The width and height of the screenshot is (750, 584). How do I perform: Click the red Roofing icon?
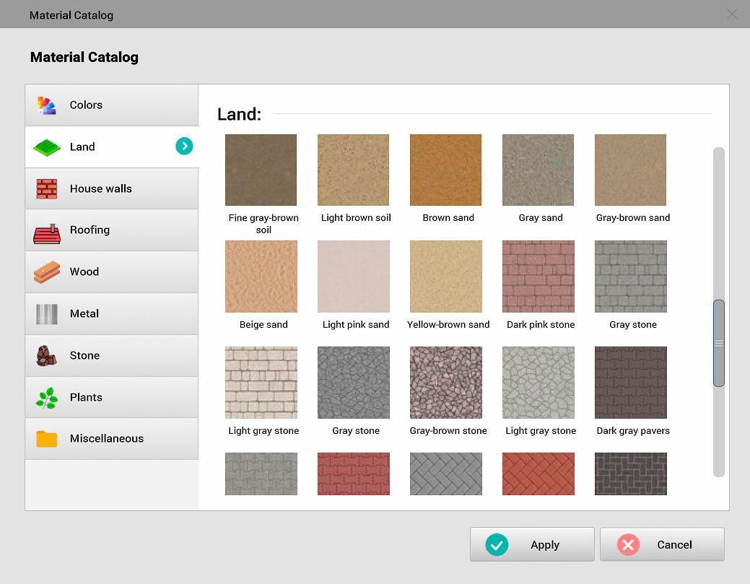click(47, 231)
